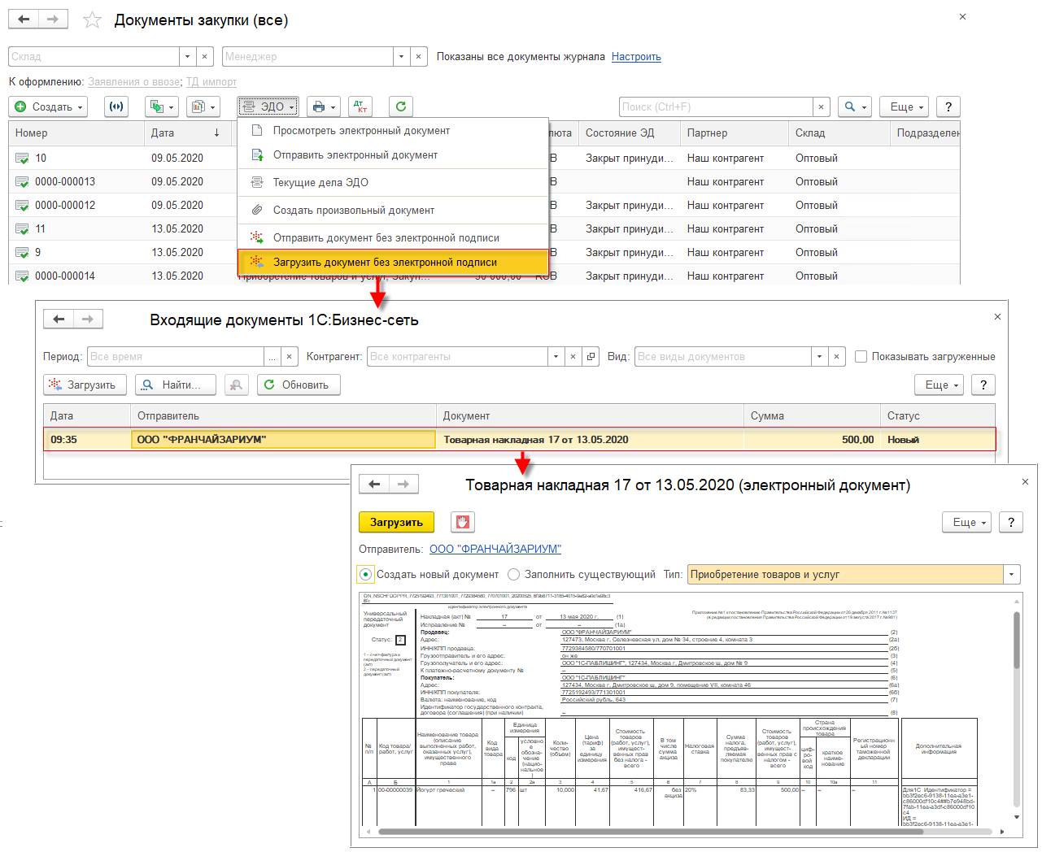1042x852 pixels.
Task: Click the Дт/Кт postings icon
Action: 360,106
